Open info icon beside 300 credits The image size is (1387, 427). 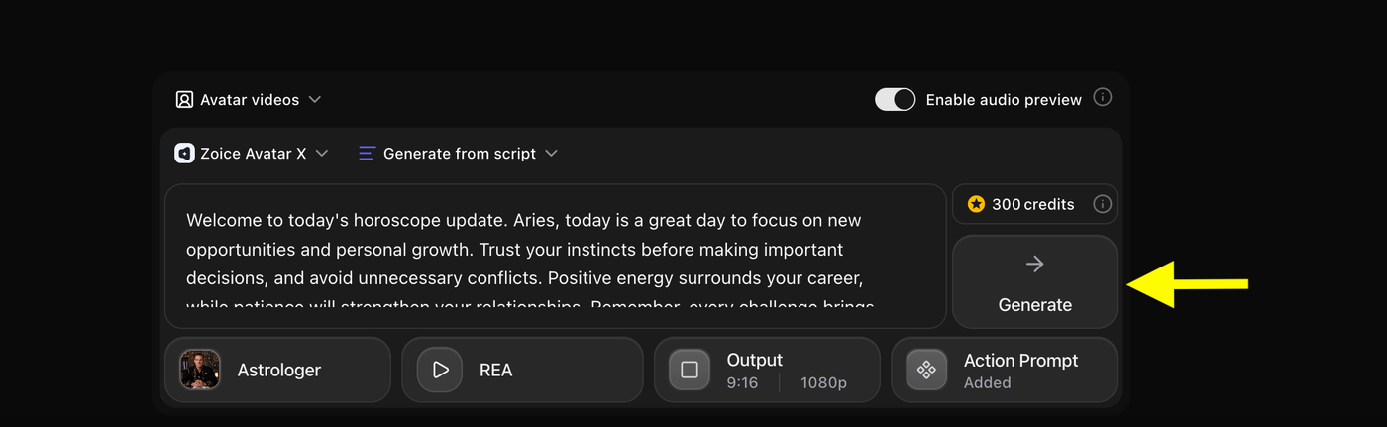click(1102, 204)
